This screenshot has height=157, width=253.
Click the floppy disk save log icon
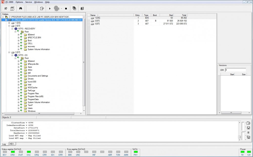248,128
